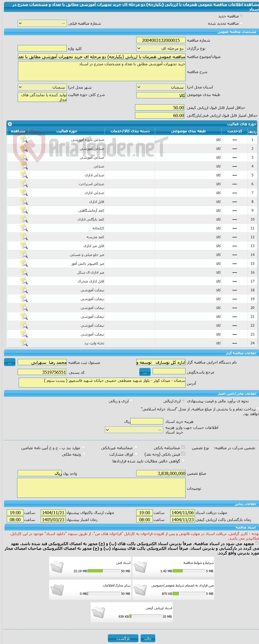Image resolution: width=259 pixels, height=644 pixels.
Task: Open view icon for row 5 صندلی اداری
Action: [x=24, y=175]
